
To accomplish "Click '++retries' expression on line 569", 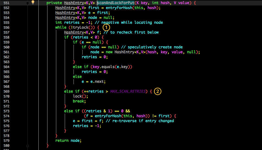I will point(94,92).
